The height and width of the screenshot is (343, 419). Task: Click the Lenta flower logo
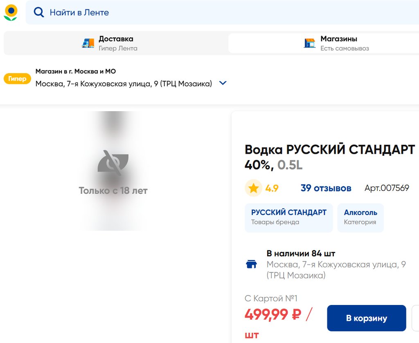[11, 12]
